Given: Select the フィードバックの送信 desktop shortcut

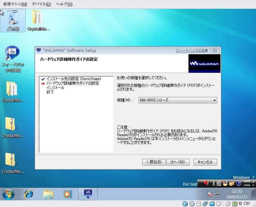Looking at the screenshot, I should coord(13,59).
